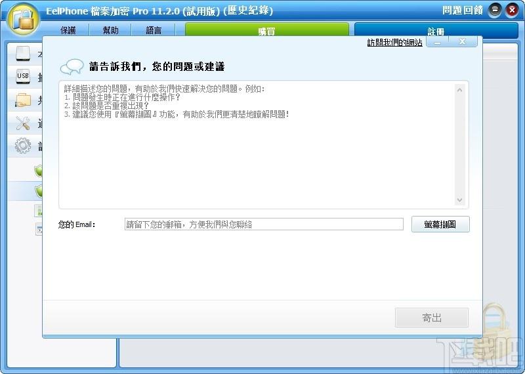Click the blue 註冊 button
Screen dimensions: 525x374
click(x=436, y=30)
